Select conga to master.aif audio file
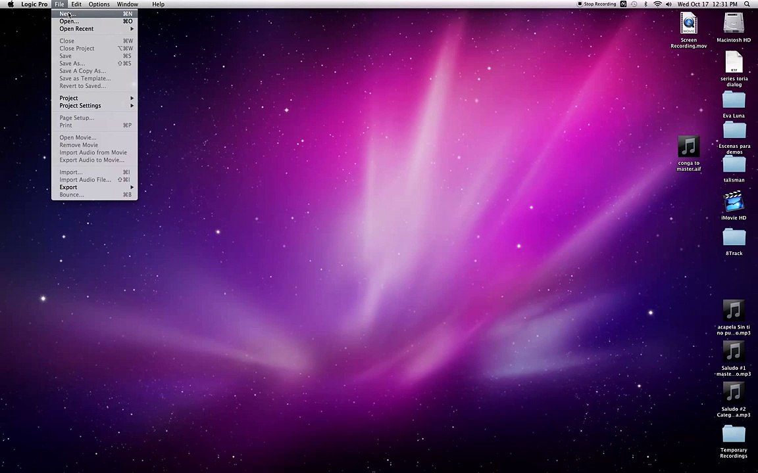 (688, 154)
